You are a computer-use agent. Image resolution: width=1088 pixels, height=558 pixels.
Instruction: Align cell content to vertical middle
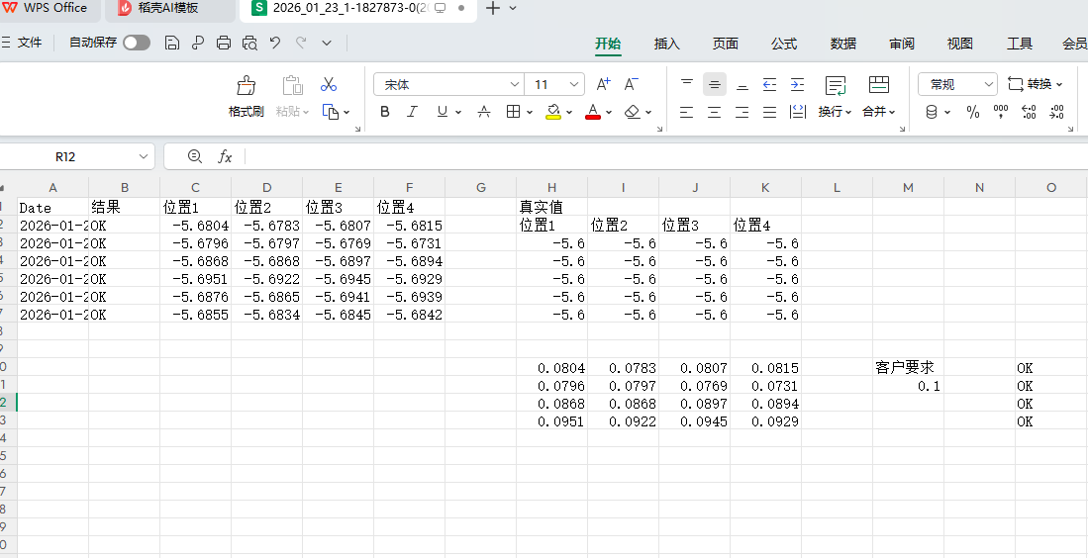[x=715, y=84]
